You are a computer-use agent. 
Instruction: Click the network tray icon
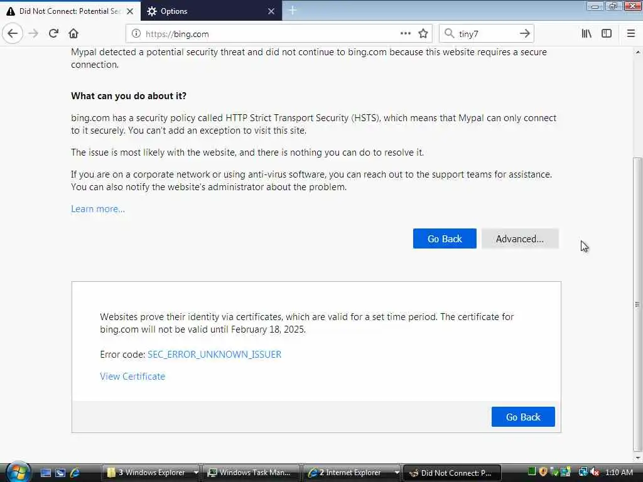582,472
